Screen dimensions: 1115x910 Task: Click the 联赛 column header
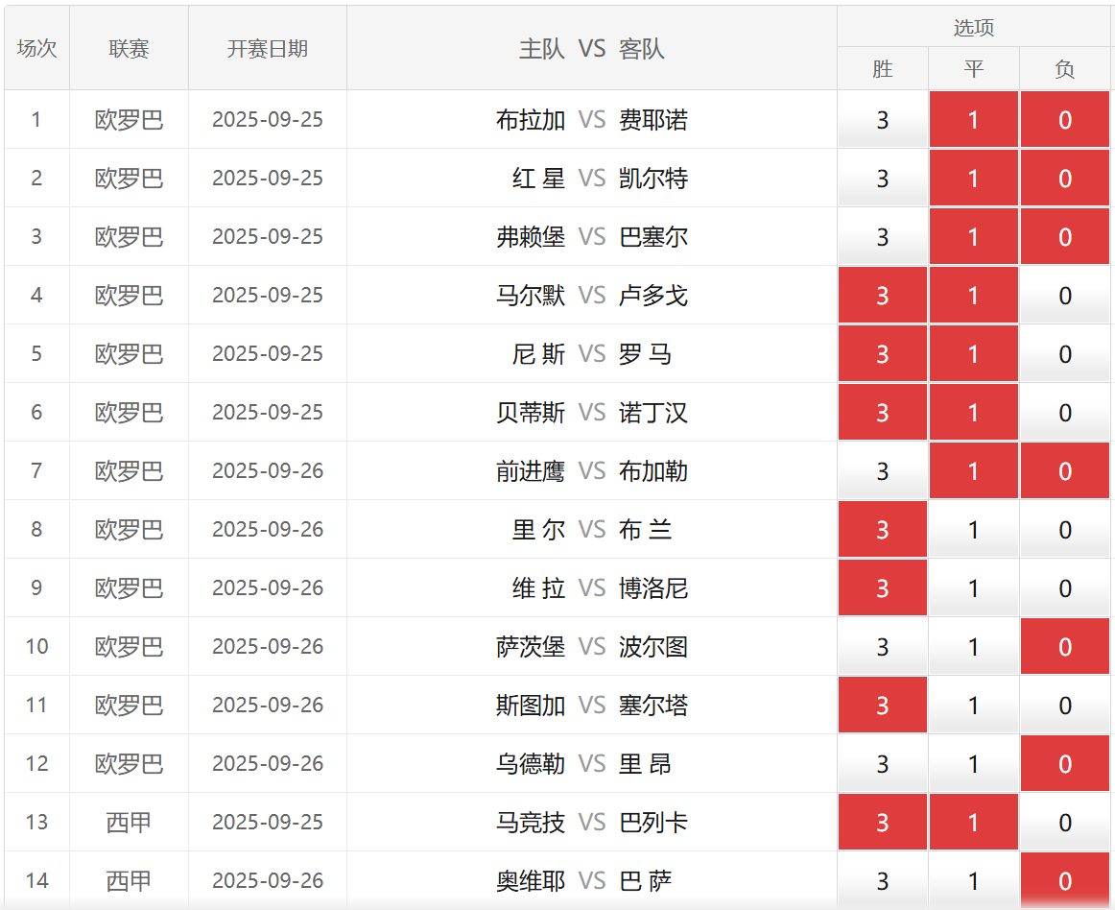coord(129,48)
